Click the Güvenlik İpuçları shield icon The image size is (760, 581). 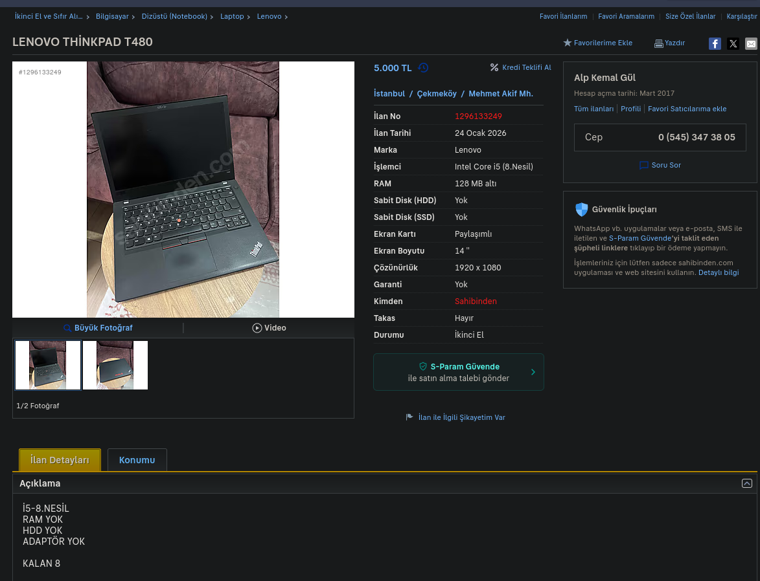(581, 209)
